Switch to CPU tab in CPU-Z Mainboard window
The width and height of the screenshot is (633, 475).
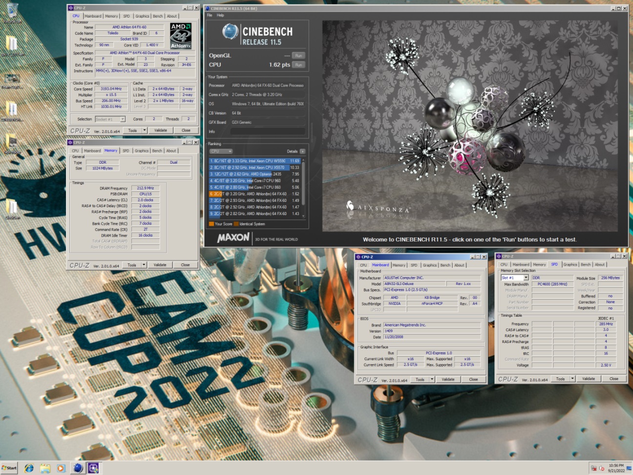click(x=363, y=265)
